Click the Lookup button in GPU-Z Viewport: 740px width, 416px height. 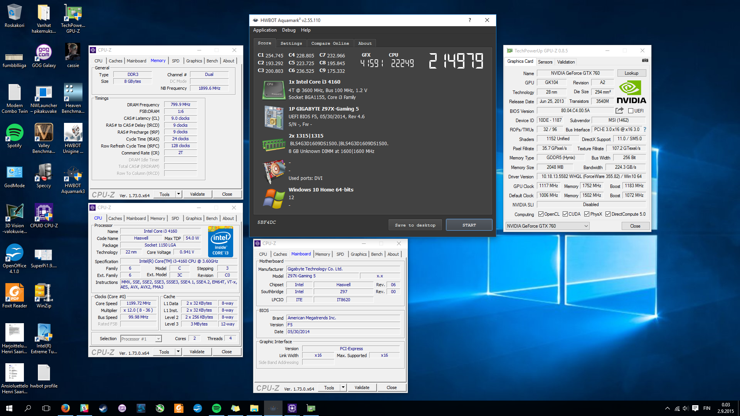tap(631, 73)
